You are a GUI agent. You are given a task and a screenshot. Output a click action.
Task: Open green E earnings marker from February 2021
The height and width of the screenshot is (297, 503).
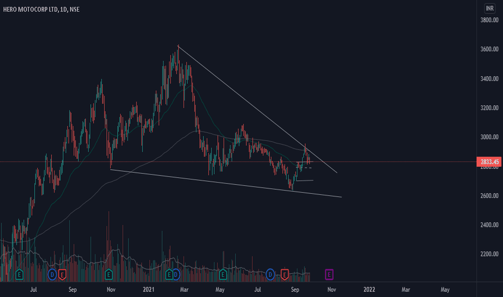169,274
